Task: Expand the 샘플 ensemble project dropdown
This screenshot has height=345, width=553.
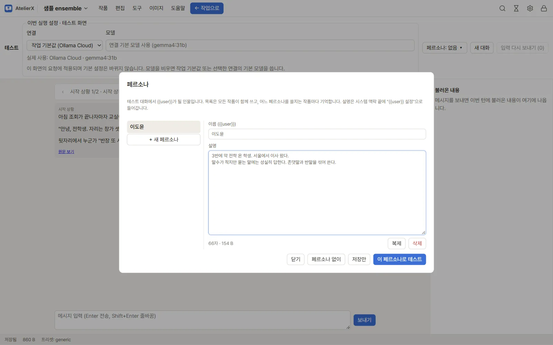Action: click(66, 8)
